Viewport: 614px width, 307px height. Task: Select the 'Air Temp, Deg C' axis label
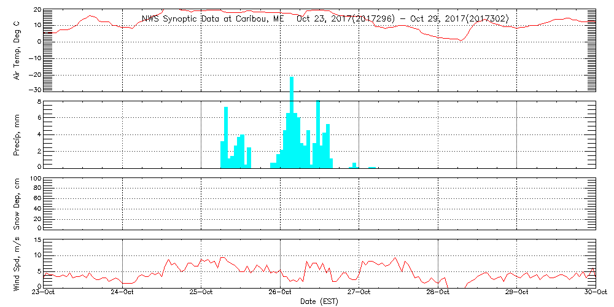(x=17, y=50)
